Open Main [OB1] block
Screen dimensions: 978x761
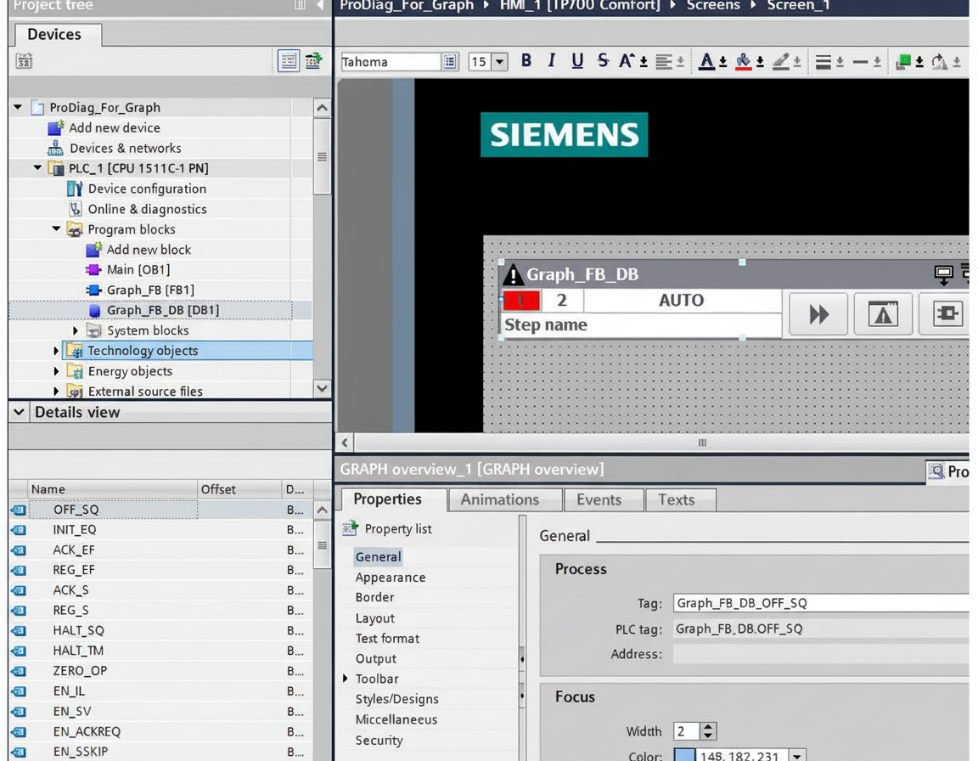coord(138,269)
